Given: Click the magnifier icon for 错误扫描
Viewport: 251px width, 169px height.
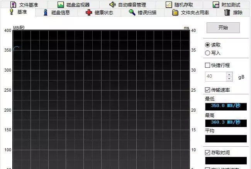Looking at the screenshot, I should pyautogui.click(x=132, y=12).
